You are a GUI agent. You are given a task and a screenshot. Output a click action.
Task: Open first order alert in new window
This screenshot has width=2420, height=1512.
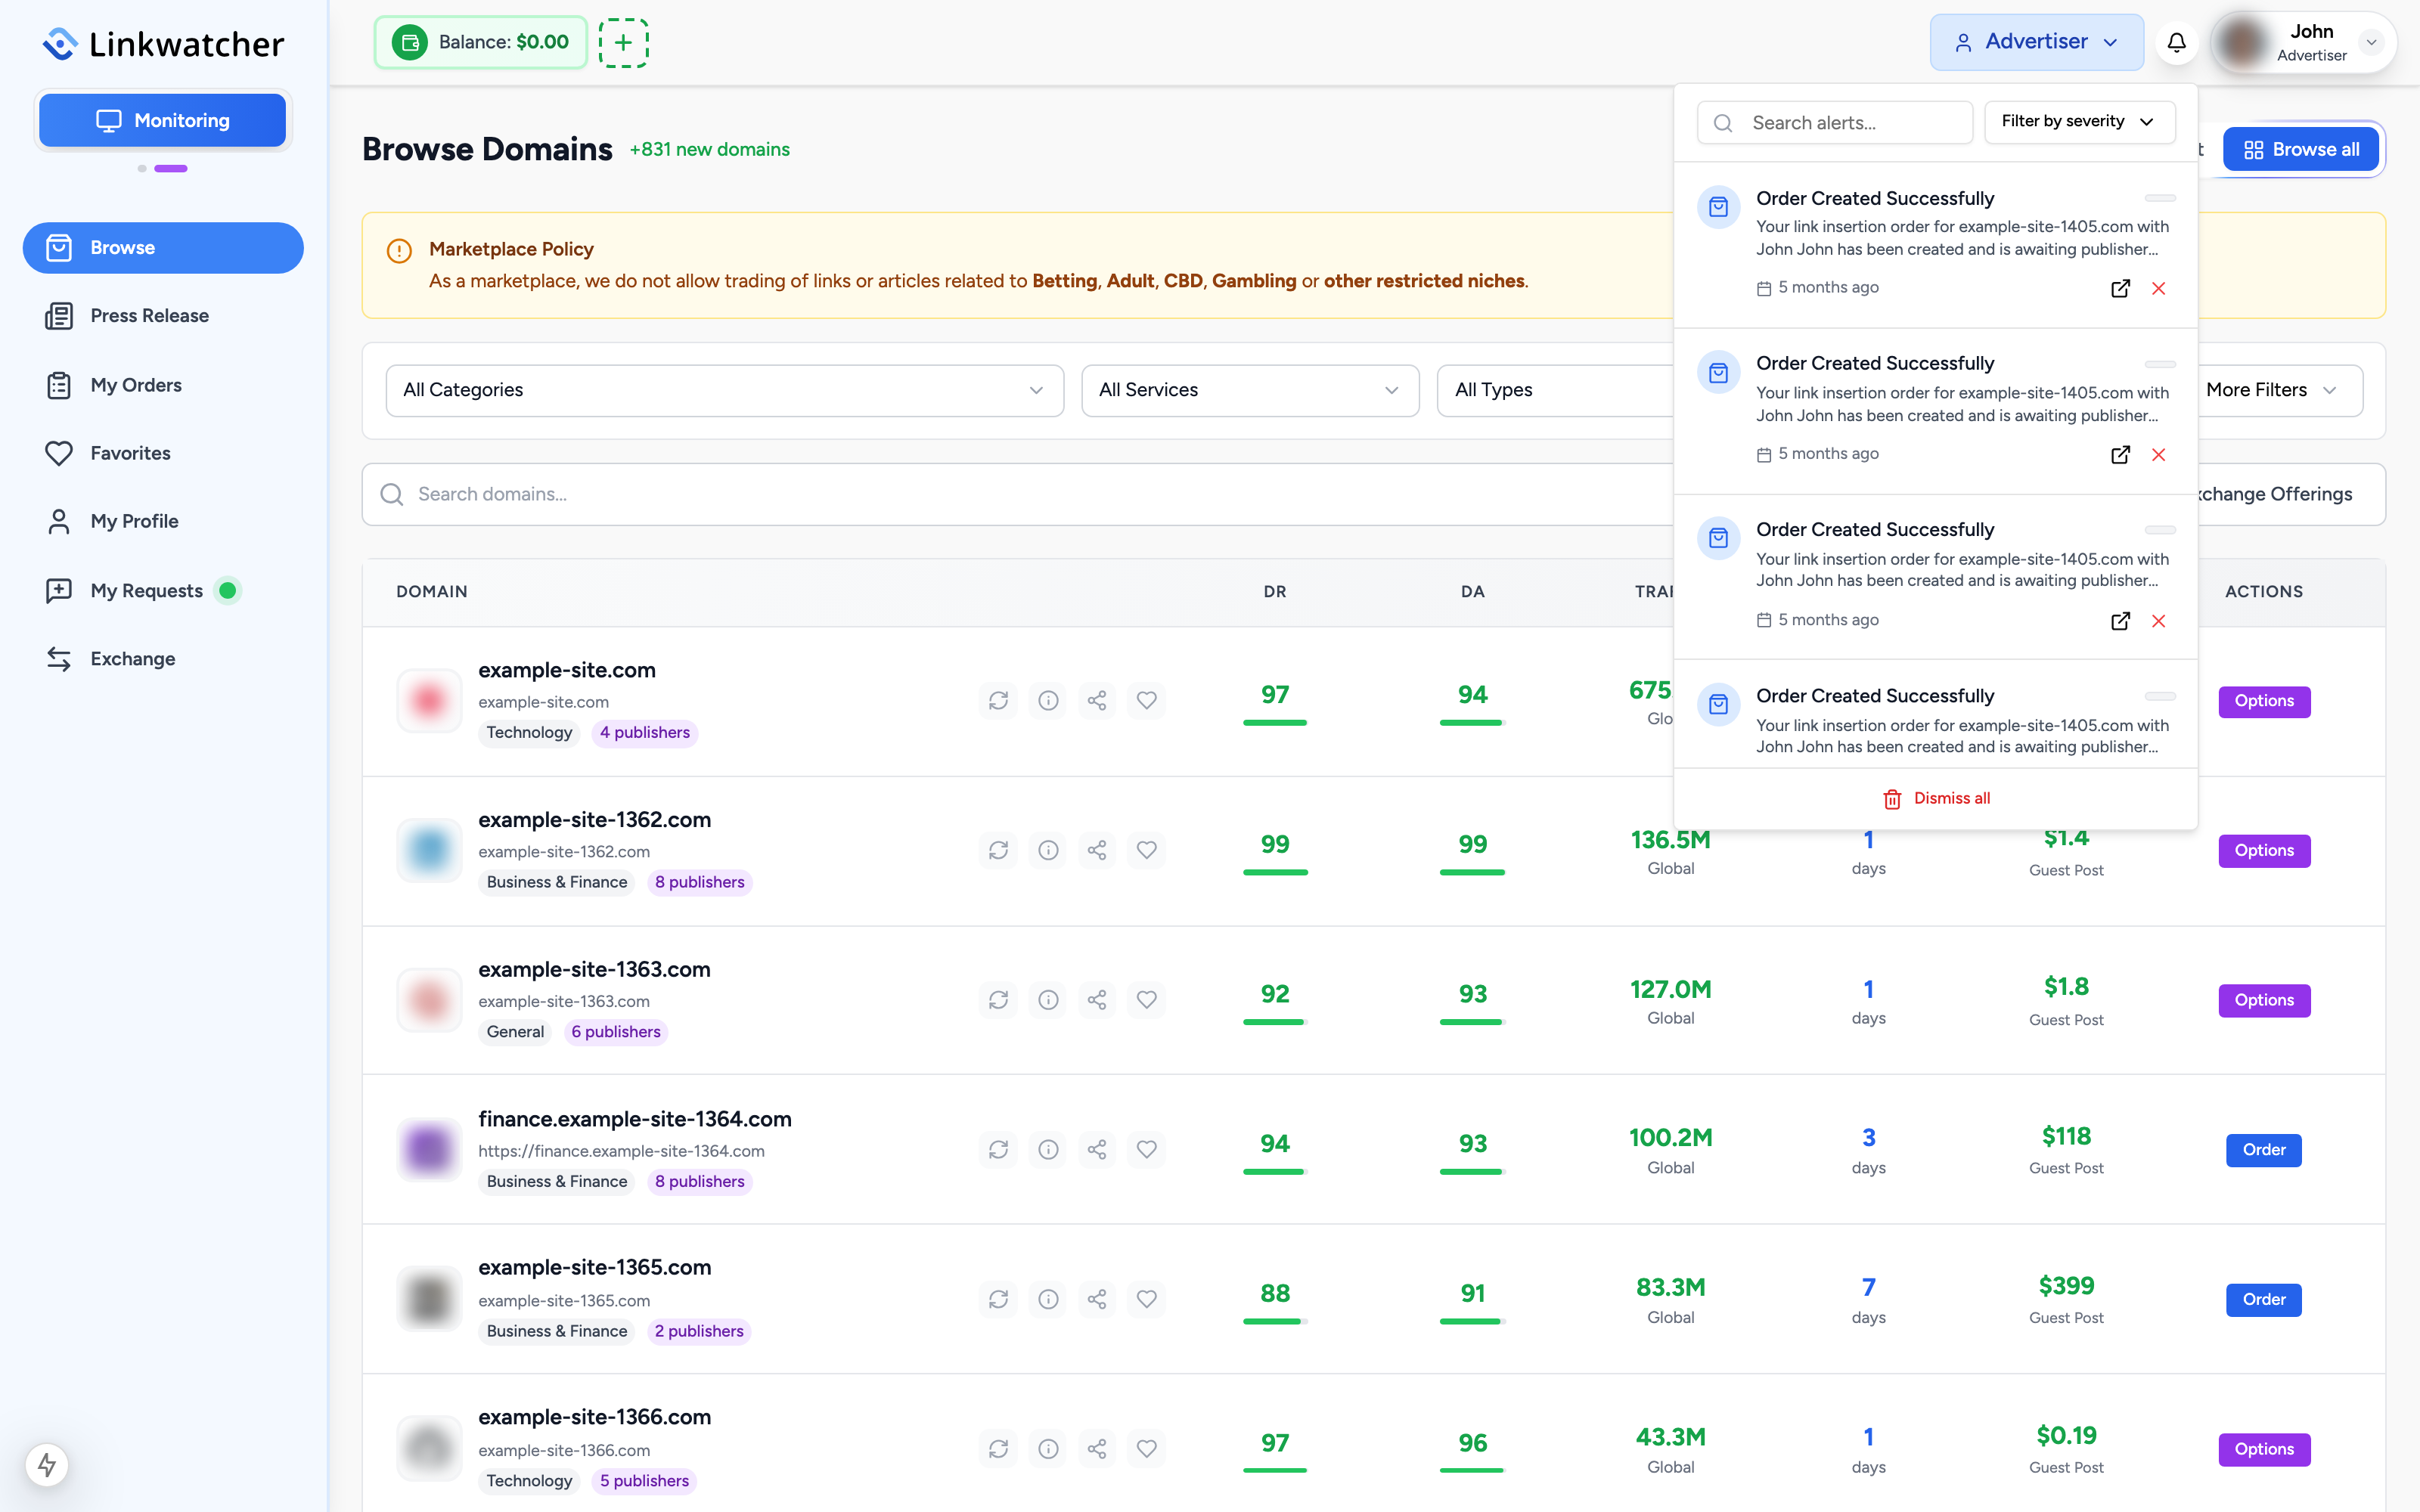[x=2120, y=288]
